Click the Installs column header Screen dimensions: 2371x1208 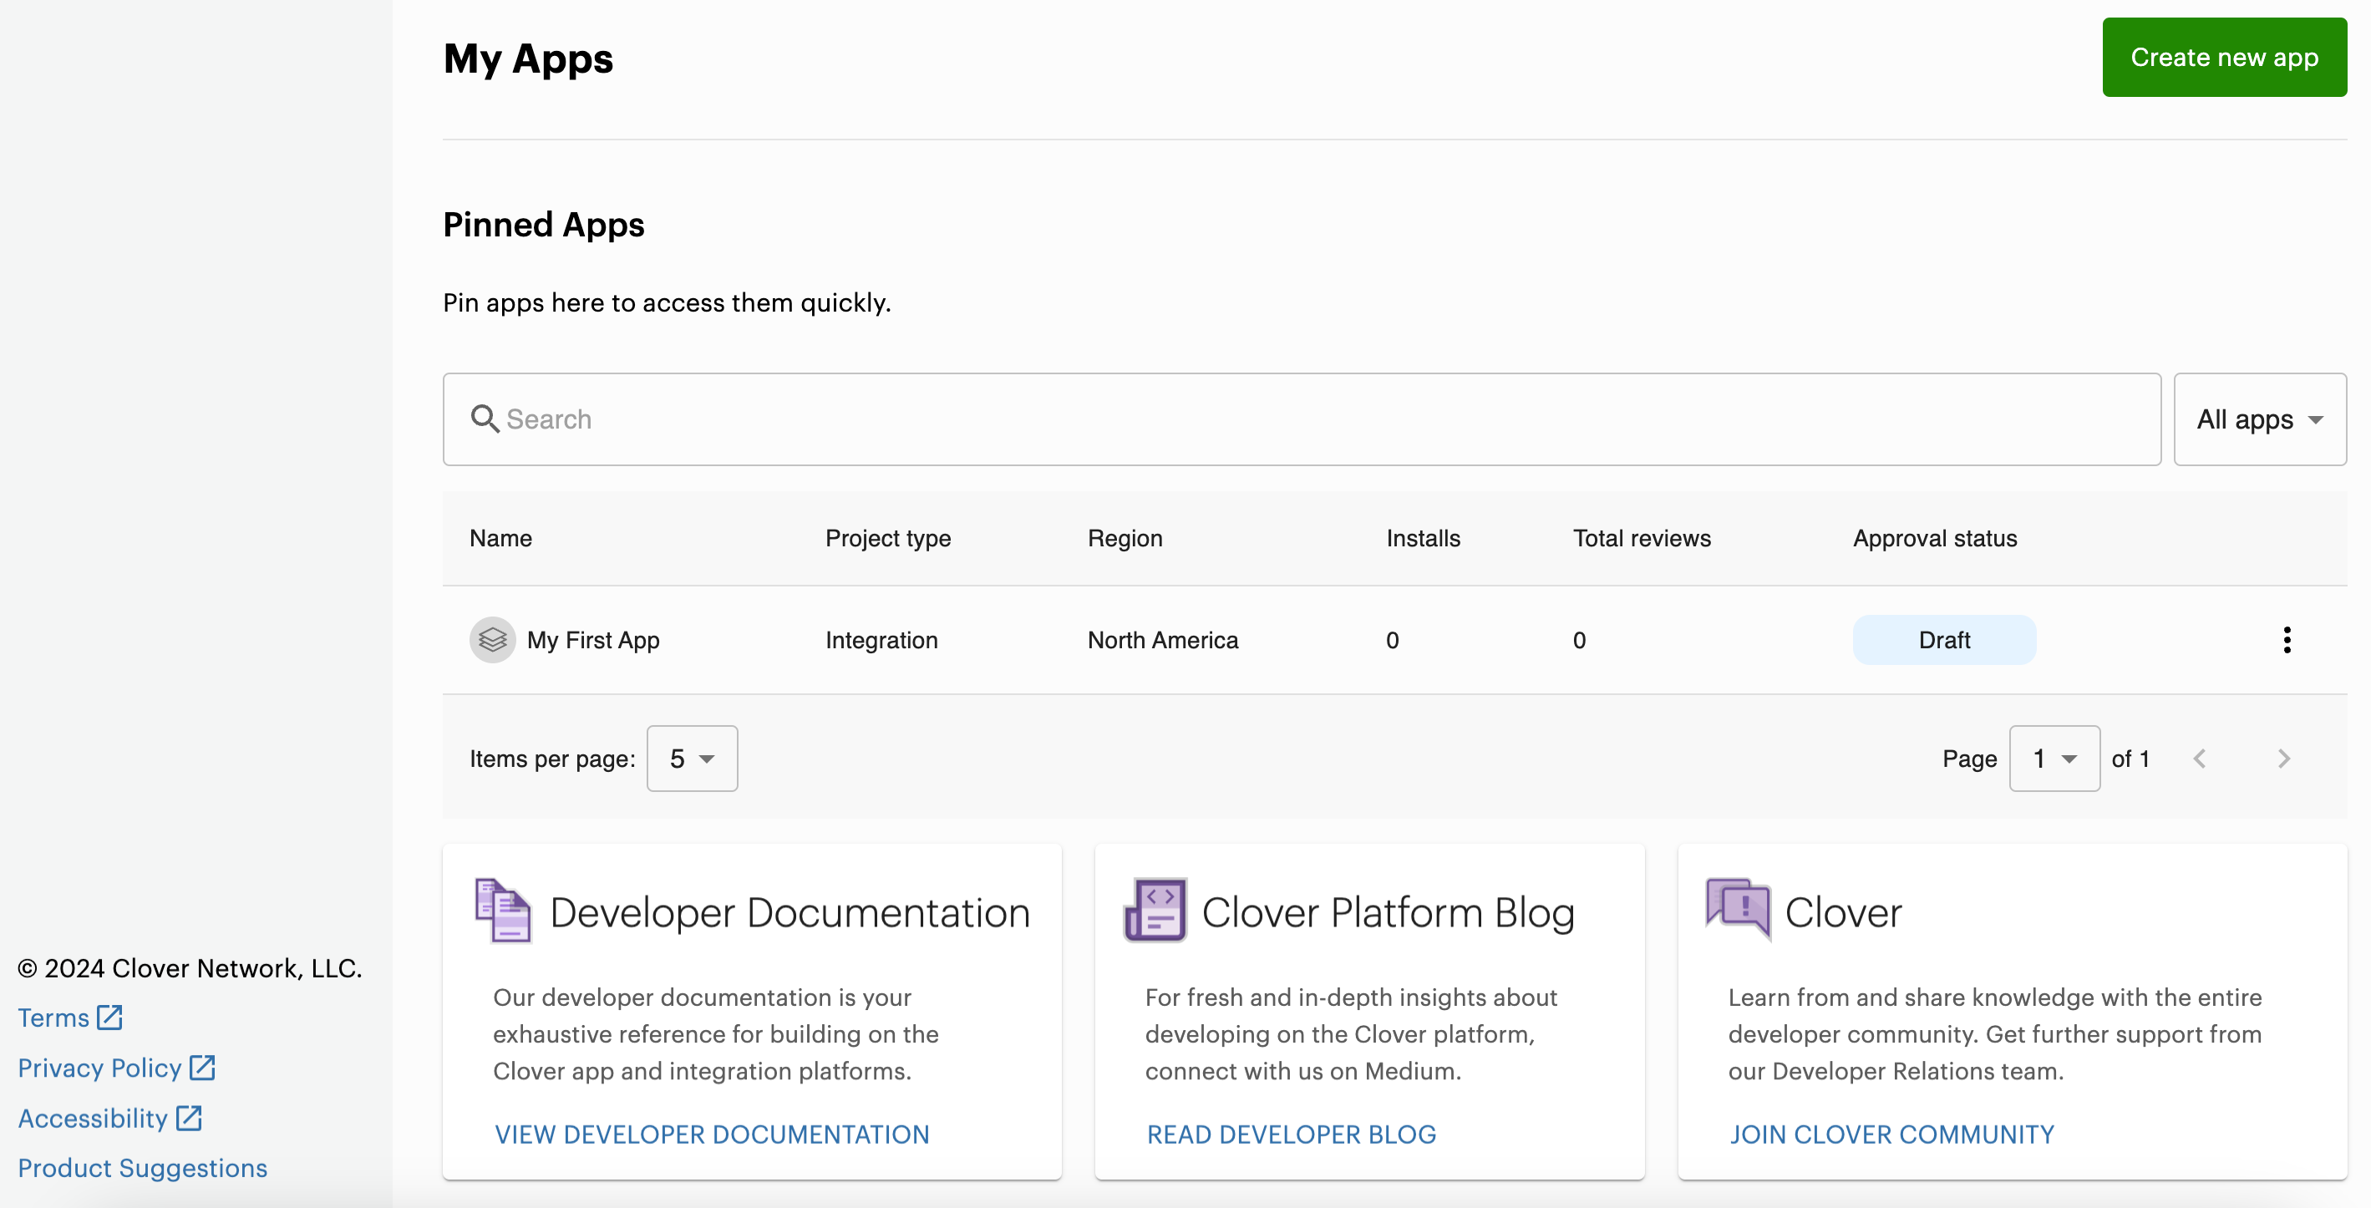click(1423, 538)
